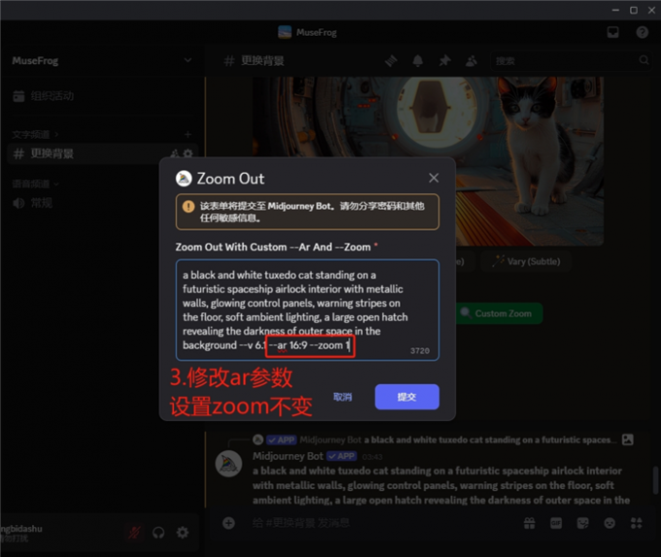The image size is (661, 557).
Task: Click the plus attach button in message bar
Action: pyautogui.click(x=228, y=523)
